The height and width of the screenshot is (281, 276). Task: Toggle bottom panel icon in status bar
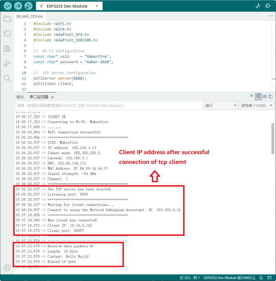[269, 277]
